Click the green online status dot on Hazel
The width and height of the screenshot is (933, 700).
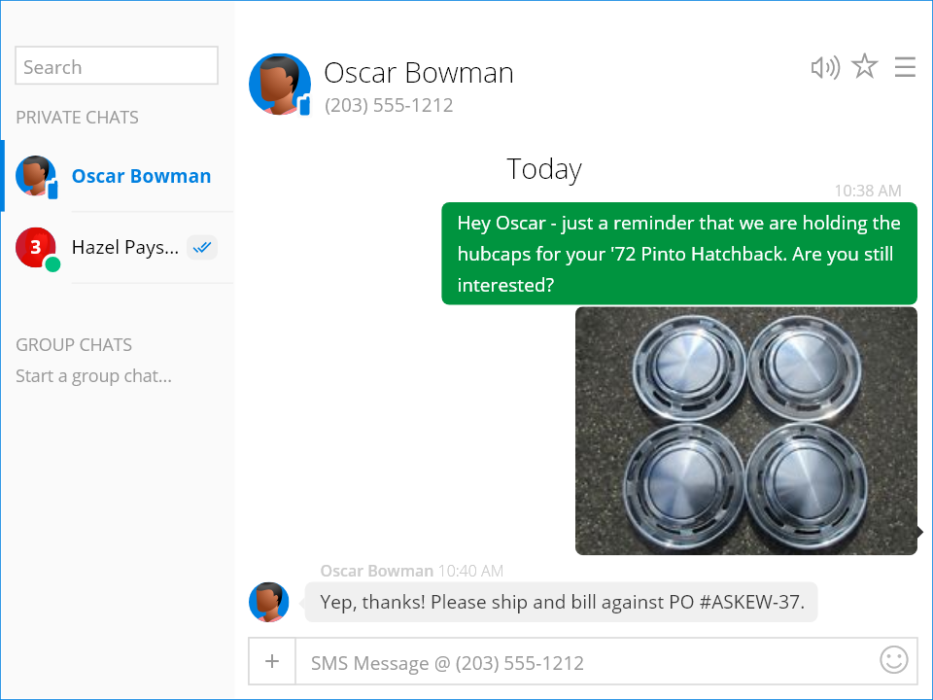click(52, 264)
